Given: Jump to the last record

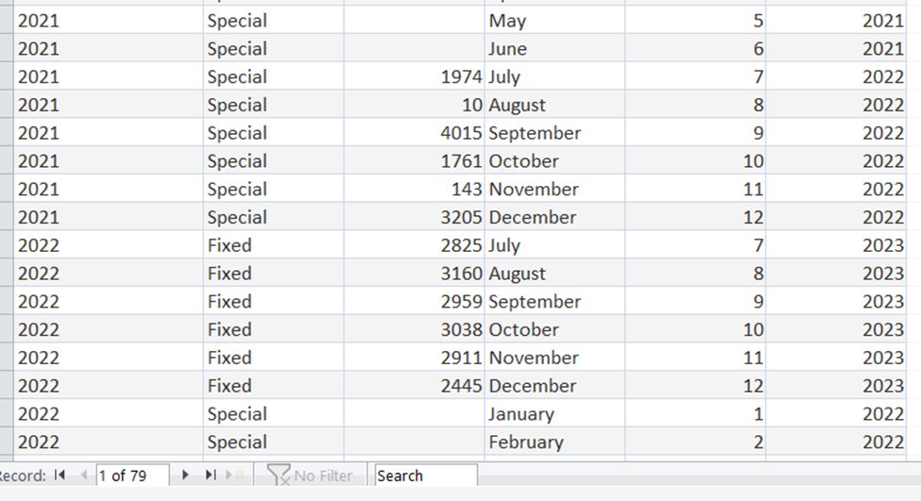Looking at the screenshot, I should pyautogui.click(x=211, y=476).
